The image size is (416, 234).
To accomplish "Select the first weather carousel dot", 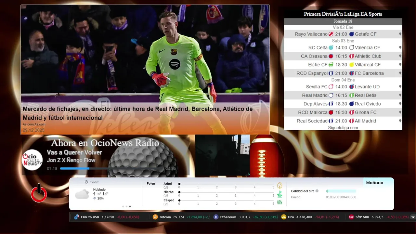I will tap(123, 206).
